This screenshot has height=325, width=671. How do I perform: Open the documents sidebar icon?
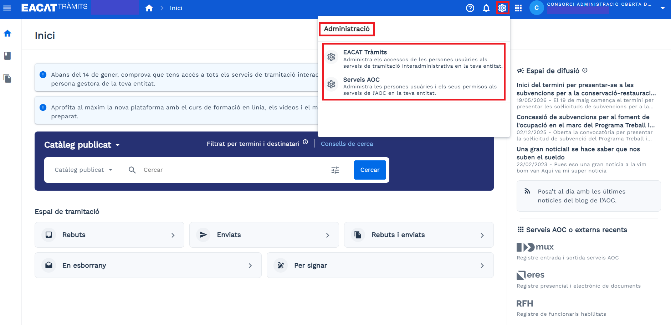pyautogui.click(x=7, y=78)
